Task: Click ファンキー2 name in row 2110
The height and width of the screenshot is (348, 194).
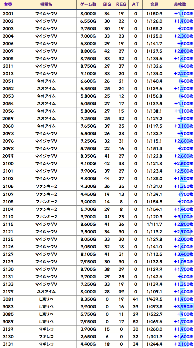Action: point(46,217)
